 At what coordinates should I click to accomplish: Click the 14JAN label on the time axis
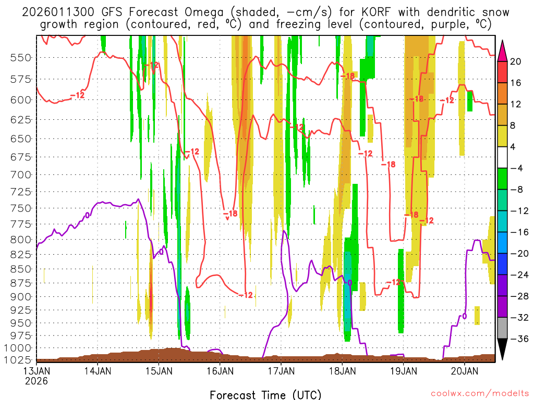(98, 371)
